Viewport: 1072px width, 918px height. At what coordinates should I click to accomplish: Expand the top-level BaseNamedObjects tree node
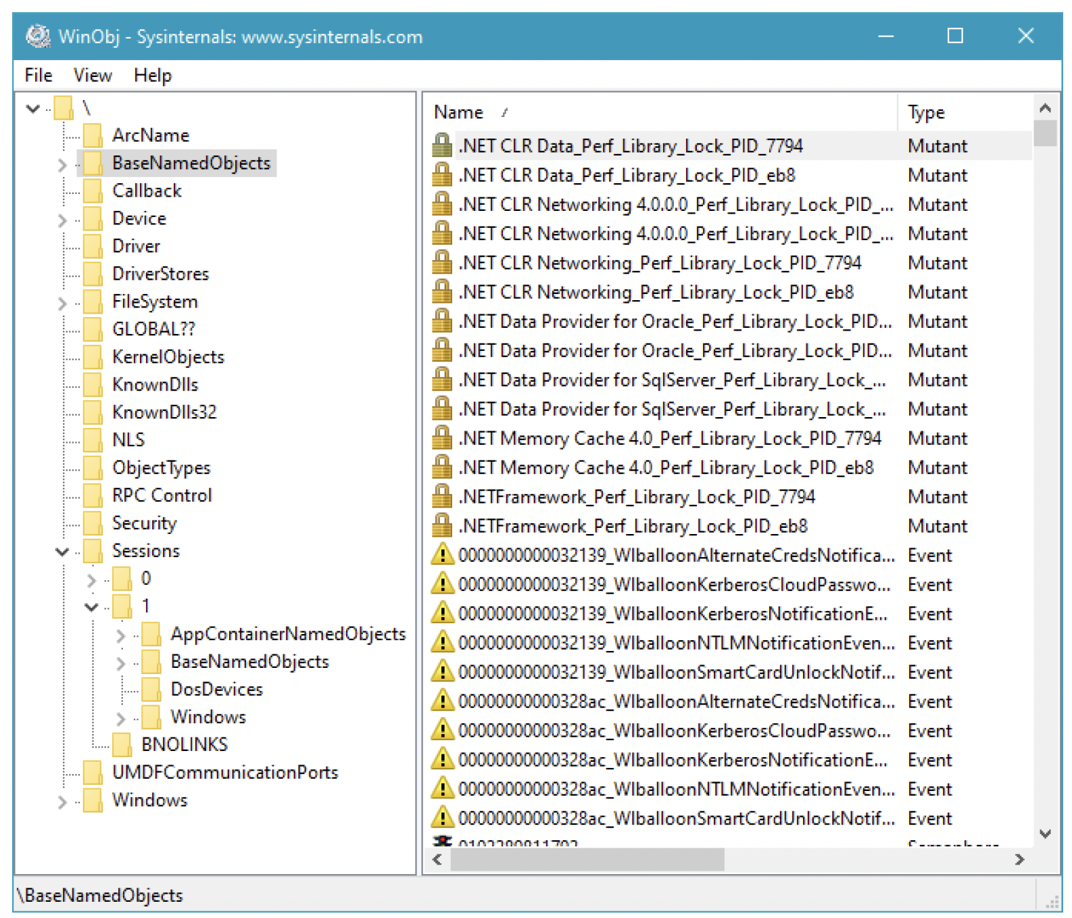pyautogui.click(x=62, y=164)
